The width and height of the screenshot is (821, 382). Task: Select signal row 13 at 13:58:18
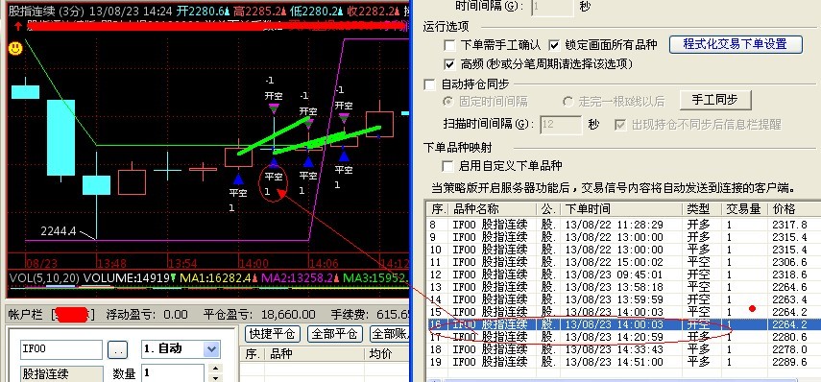pos(623,287)
